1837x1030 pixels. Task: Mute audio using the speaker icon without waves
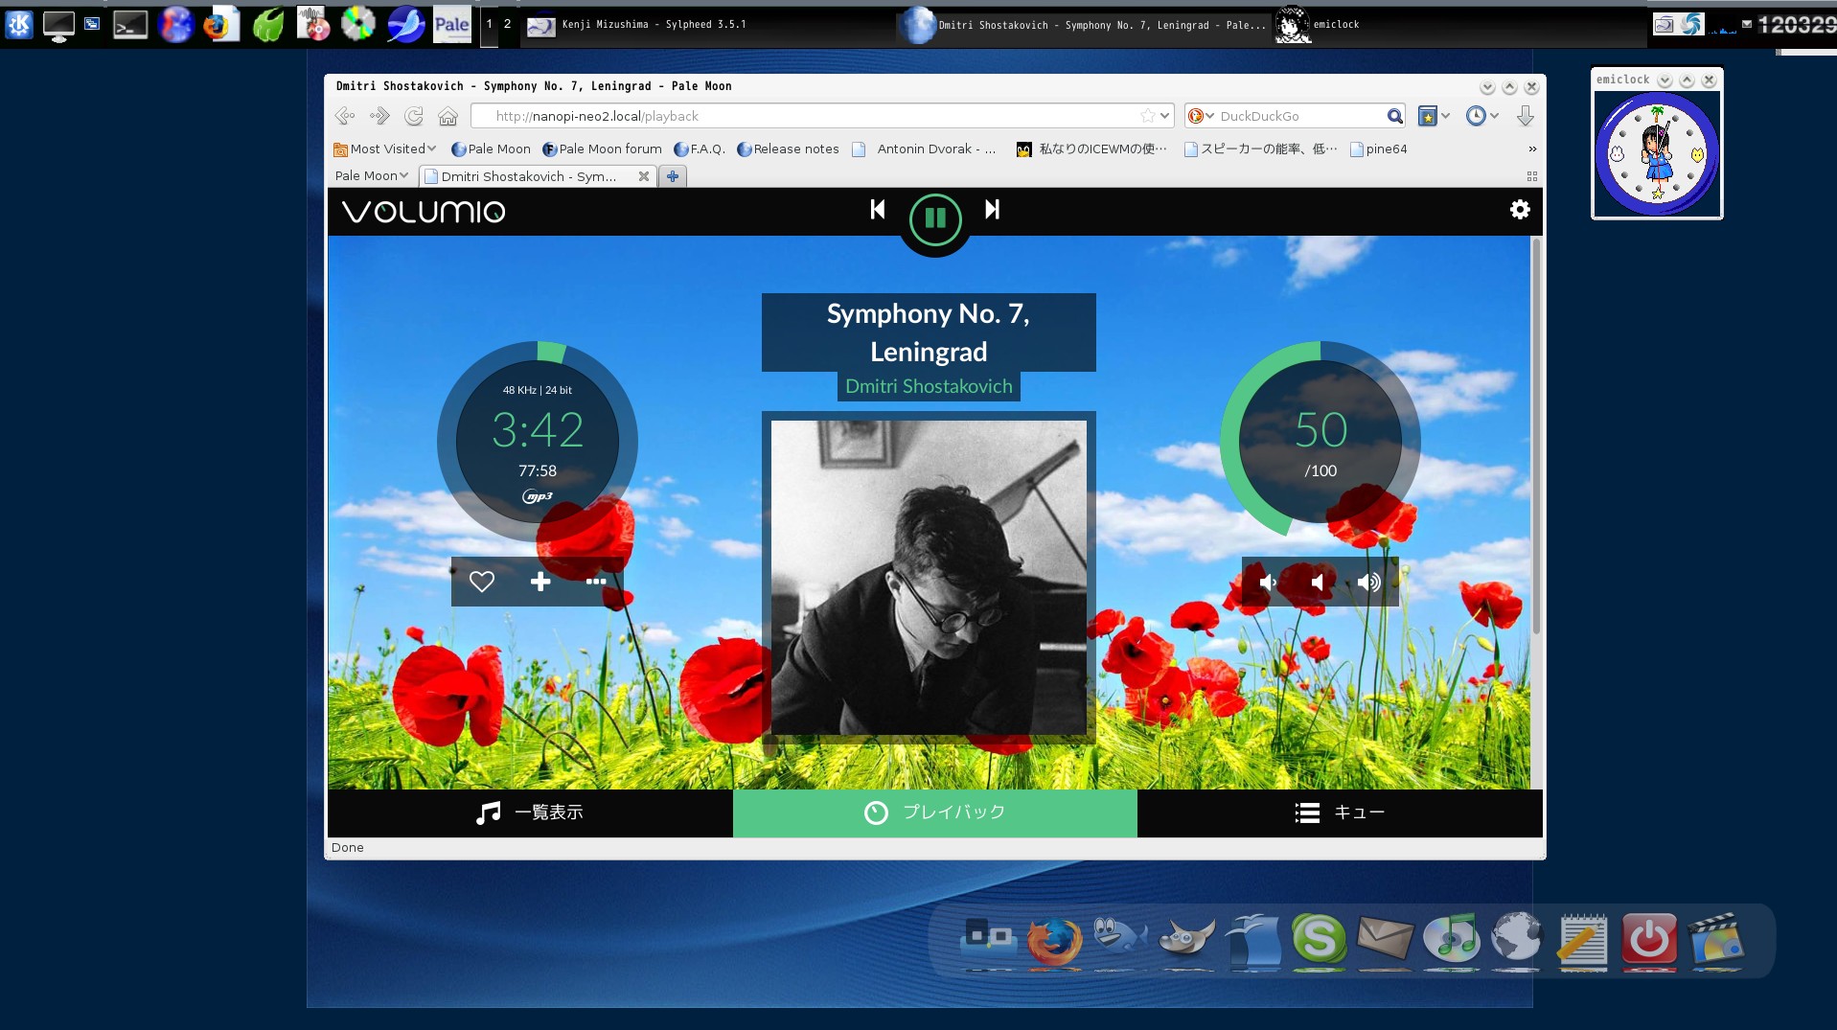pyautogui.click(x=1318, y=583)
